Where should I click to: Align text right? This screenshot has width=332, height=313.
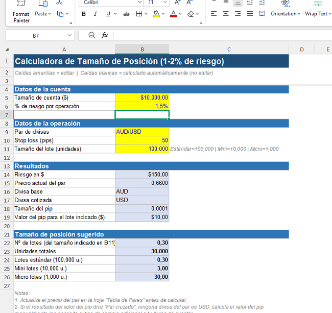(238, 14)
